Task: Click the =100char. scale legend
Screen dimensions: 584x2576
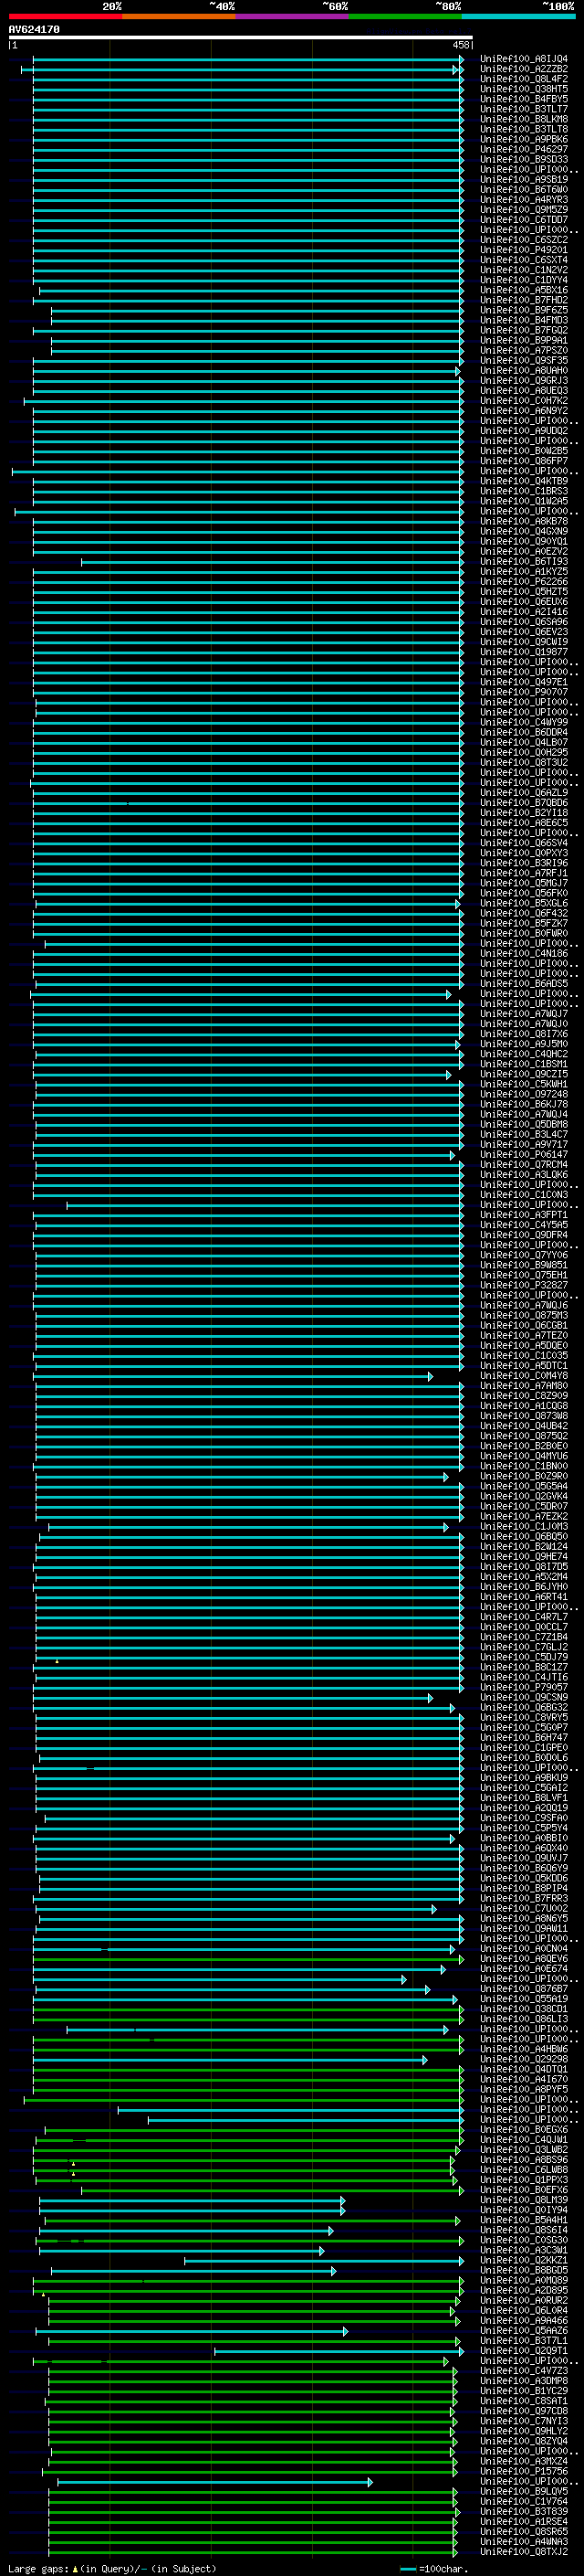Action: click(433, 2568)
